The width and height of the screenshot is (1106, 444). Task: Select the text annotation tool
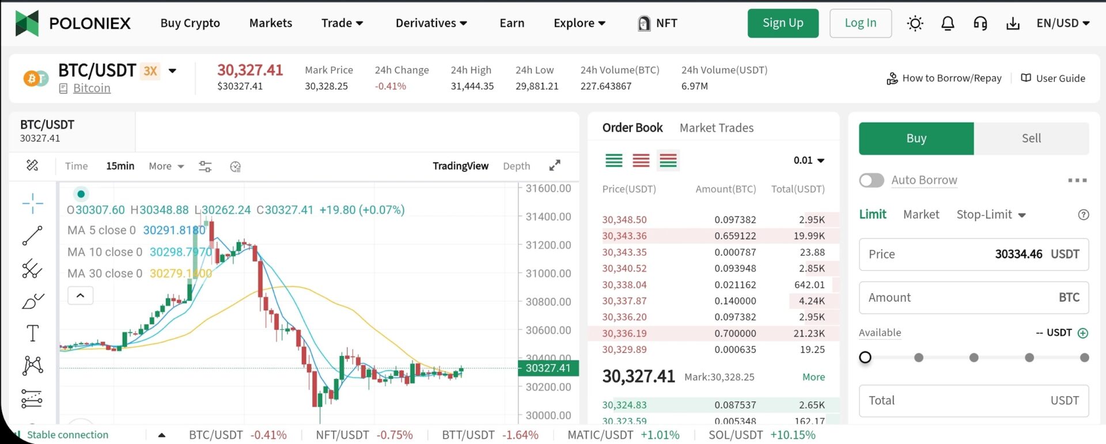click(33, 333)
